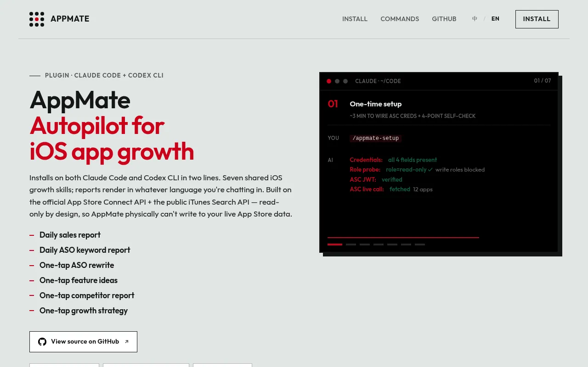Viewport: 588px width, 367px height.
Task: Click One-tap growth strategy item
Action: pyautogui.click(x=84, y=311)
